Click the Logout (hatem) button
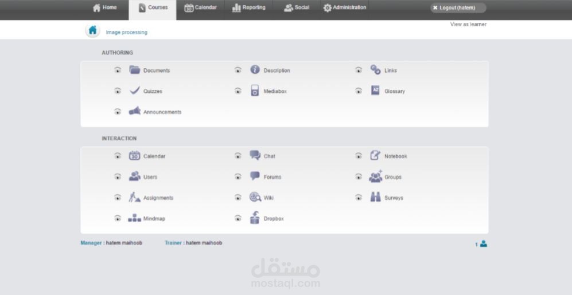 (x=458, y=7)
